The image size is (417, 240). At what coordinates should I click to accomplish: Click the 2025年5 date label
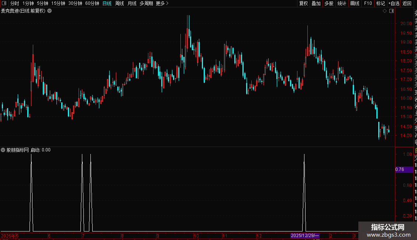coord(10,236)
